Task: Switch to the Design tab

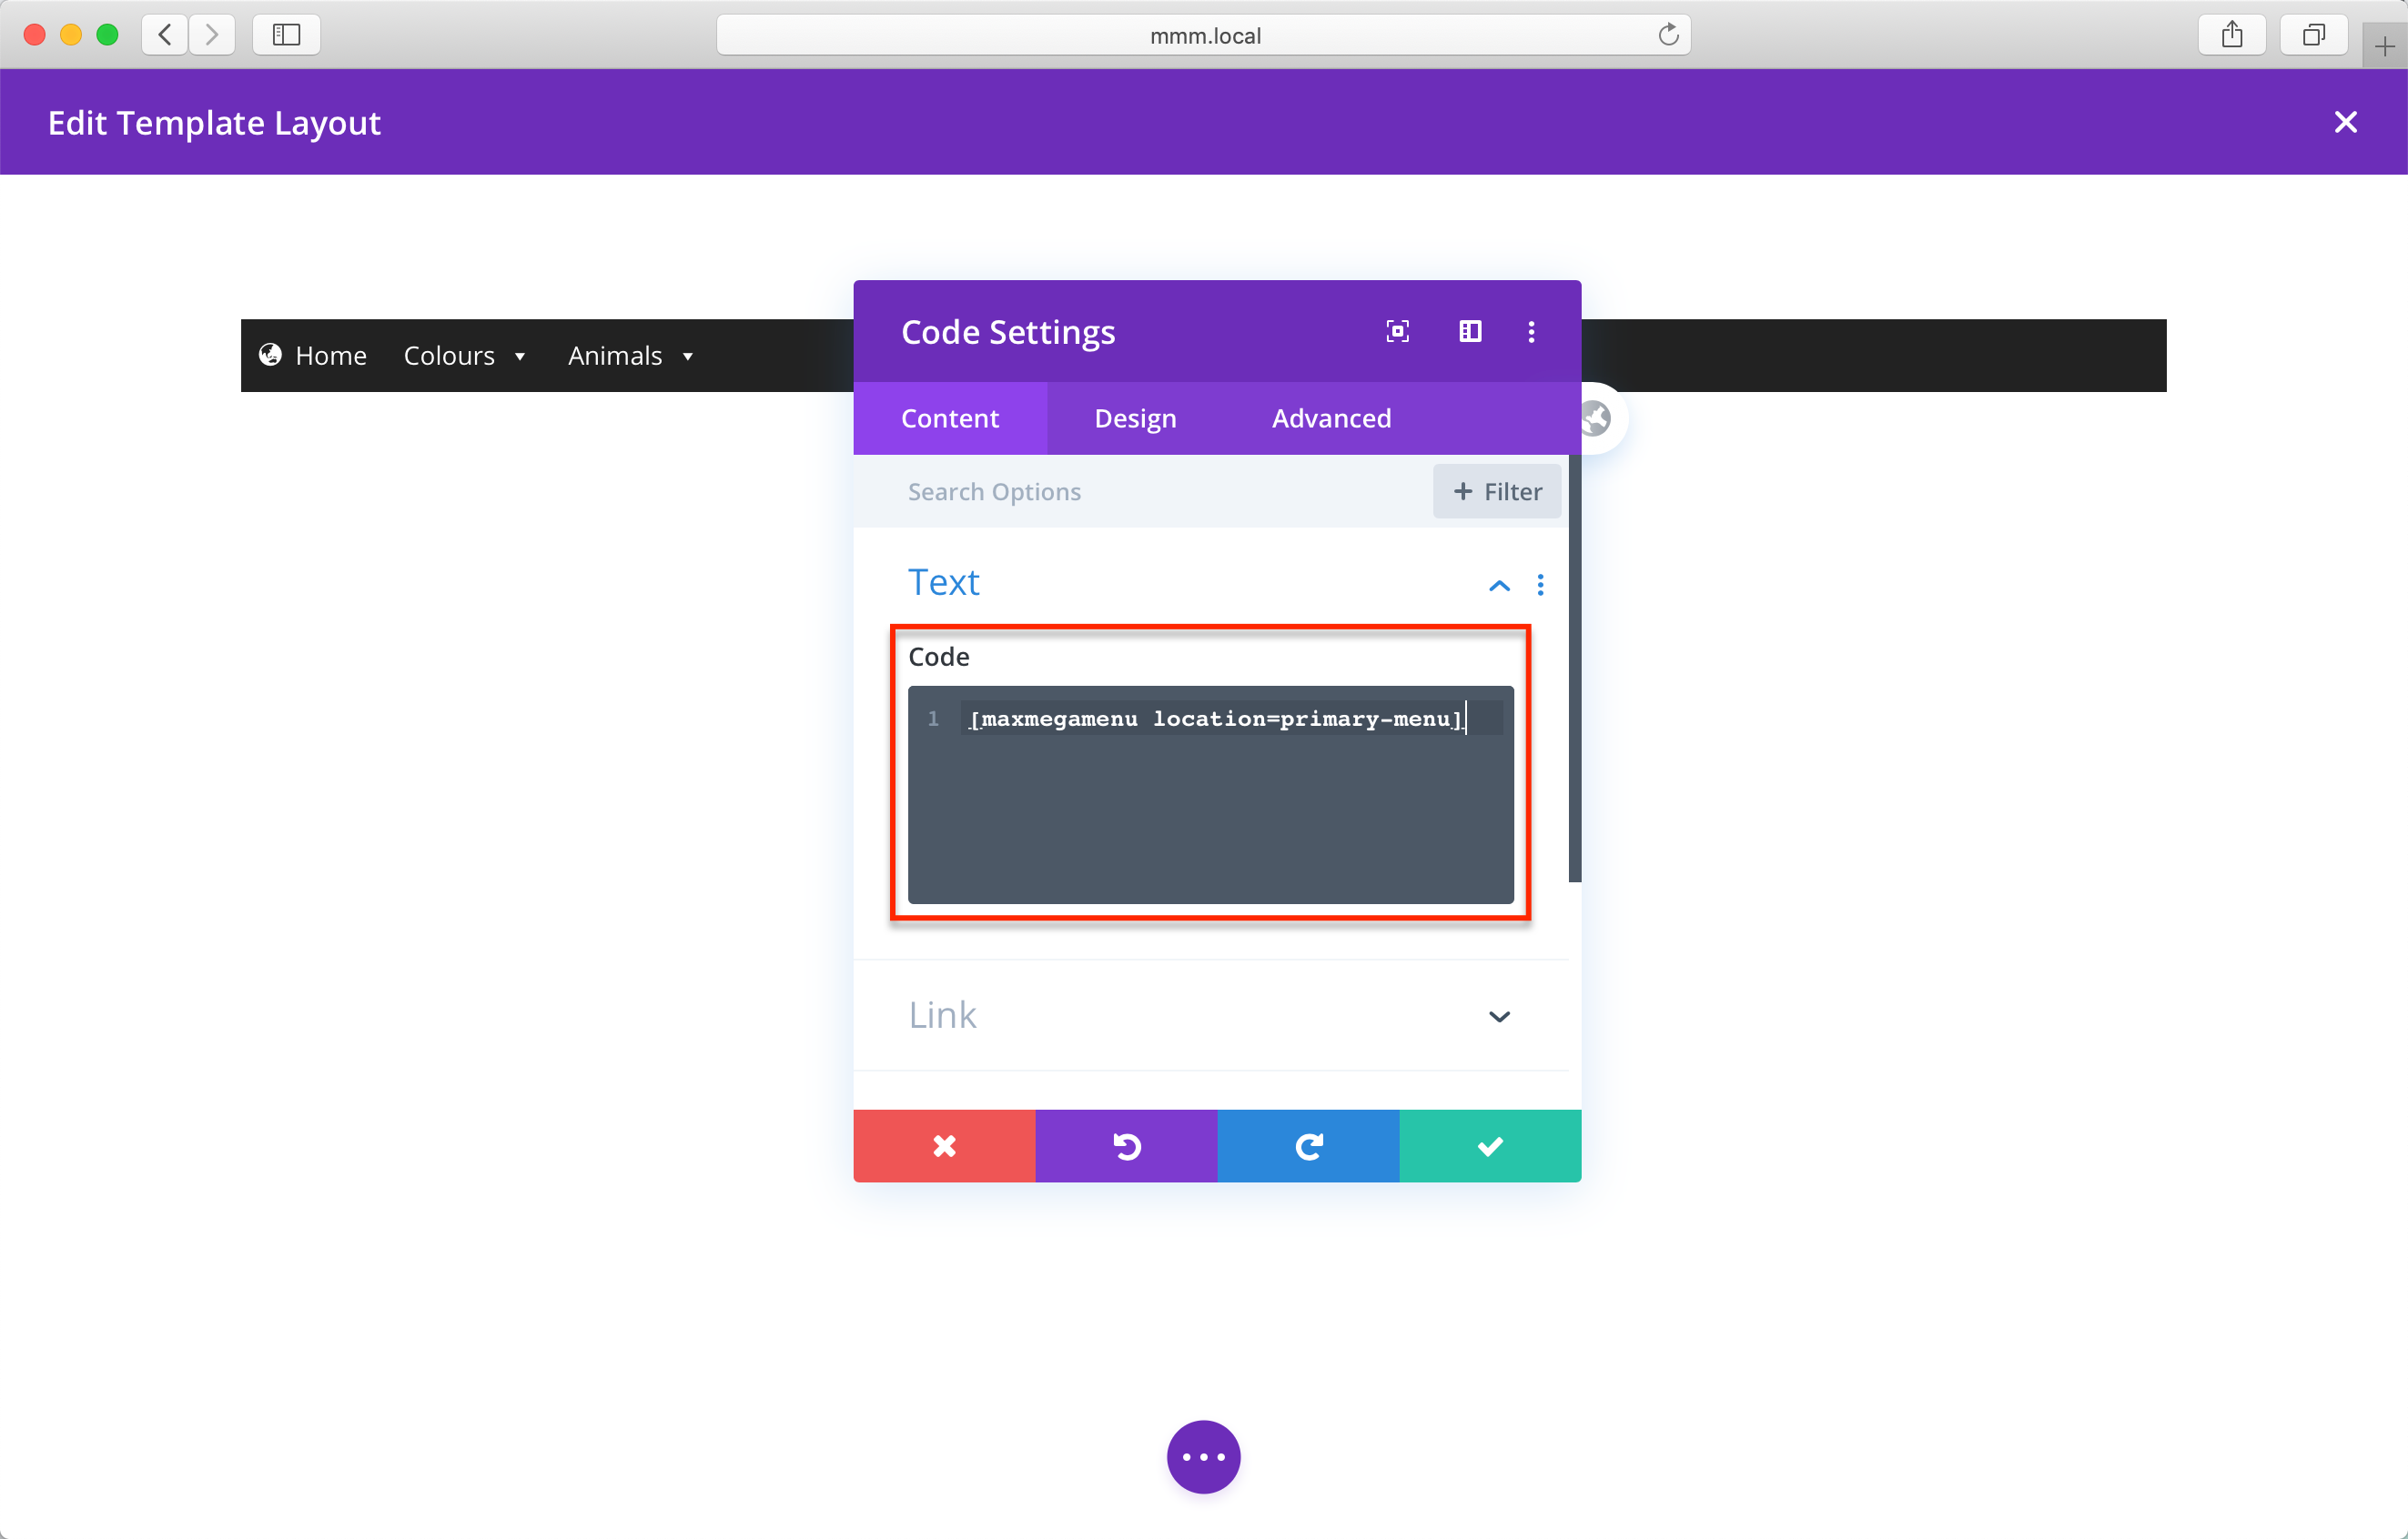Action: [1135, 417]
